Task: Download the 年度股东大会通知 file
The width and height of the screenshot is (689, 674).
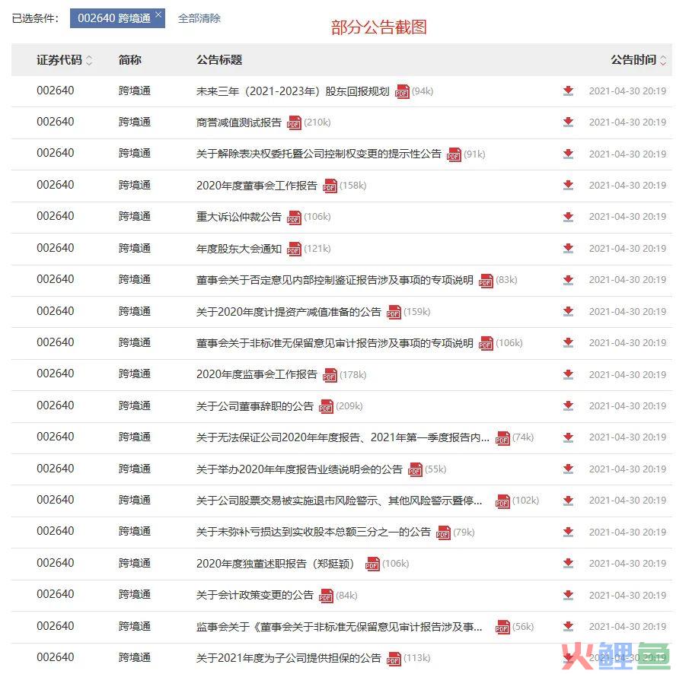Action: click(568, 249)
